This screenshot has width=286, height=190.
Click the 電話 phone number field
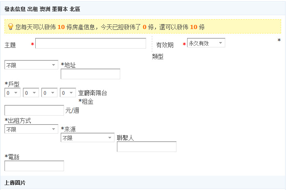click(x=34, y=166)
